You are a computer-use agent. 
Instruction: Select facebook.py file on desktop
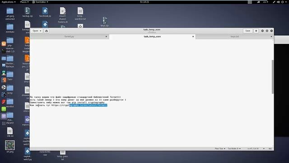coord(45,12)
